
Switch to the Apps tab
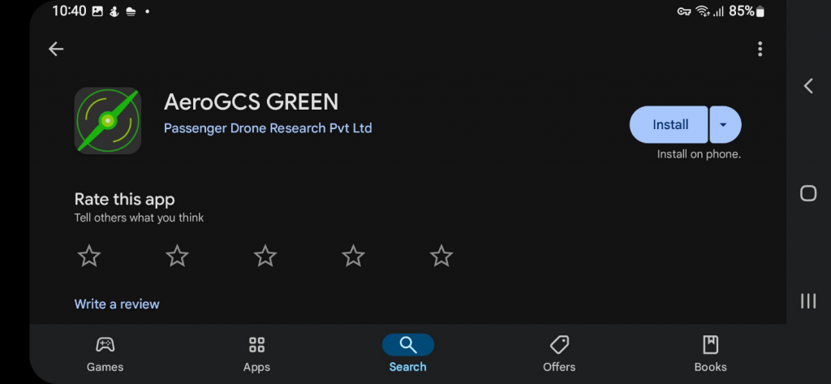(x=256, y=354)
